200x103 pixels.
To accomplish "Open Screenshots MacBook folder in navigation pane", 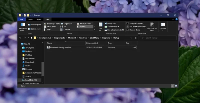I will coord(32,73).
